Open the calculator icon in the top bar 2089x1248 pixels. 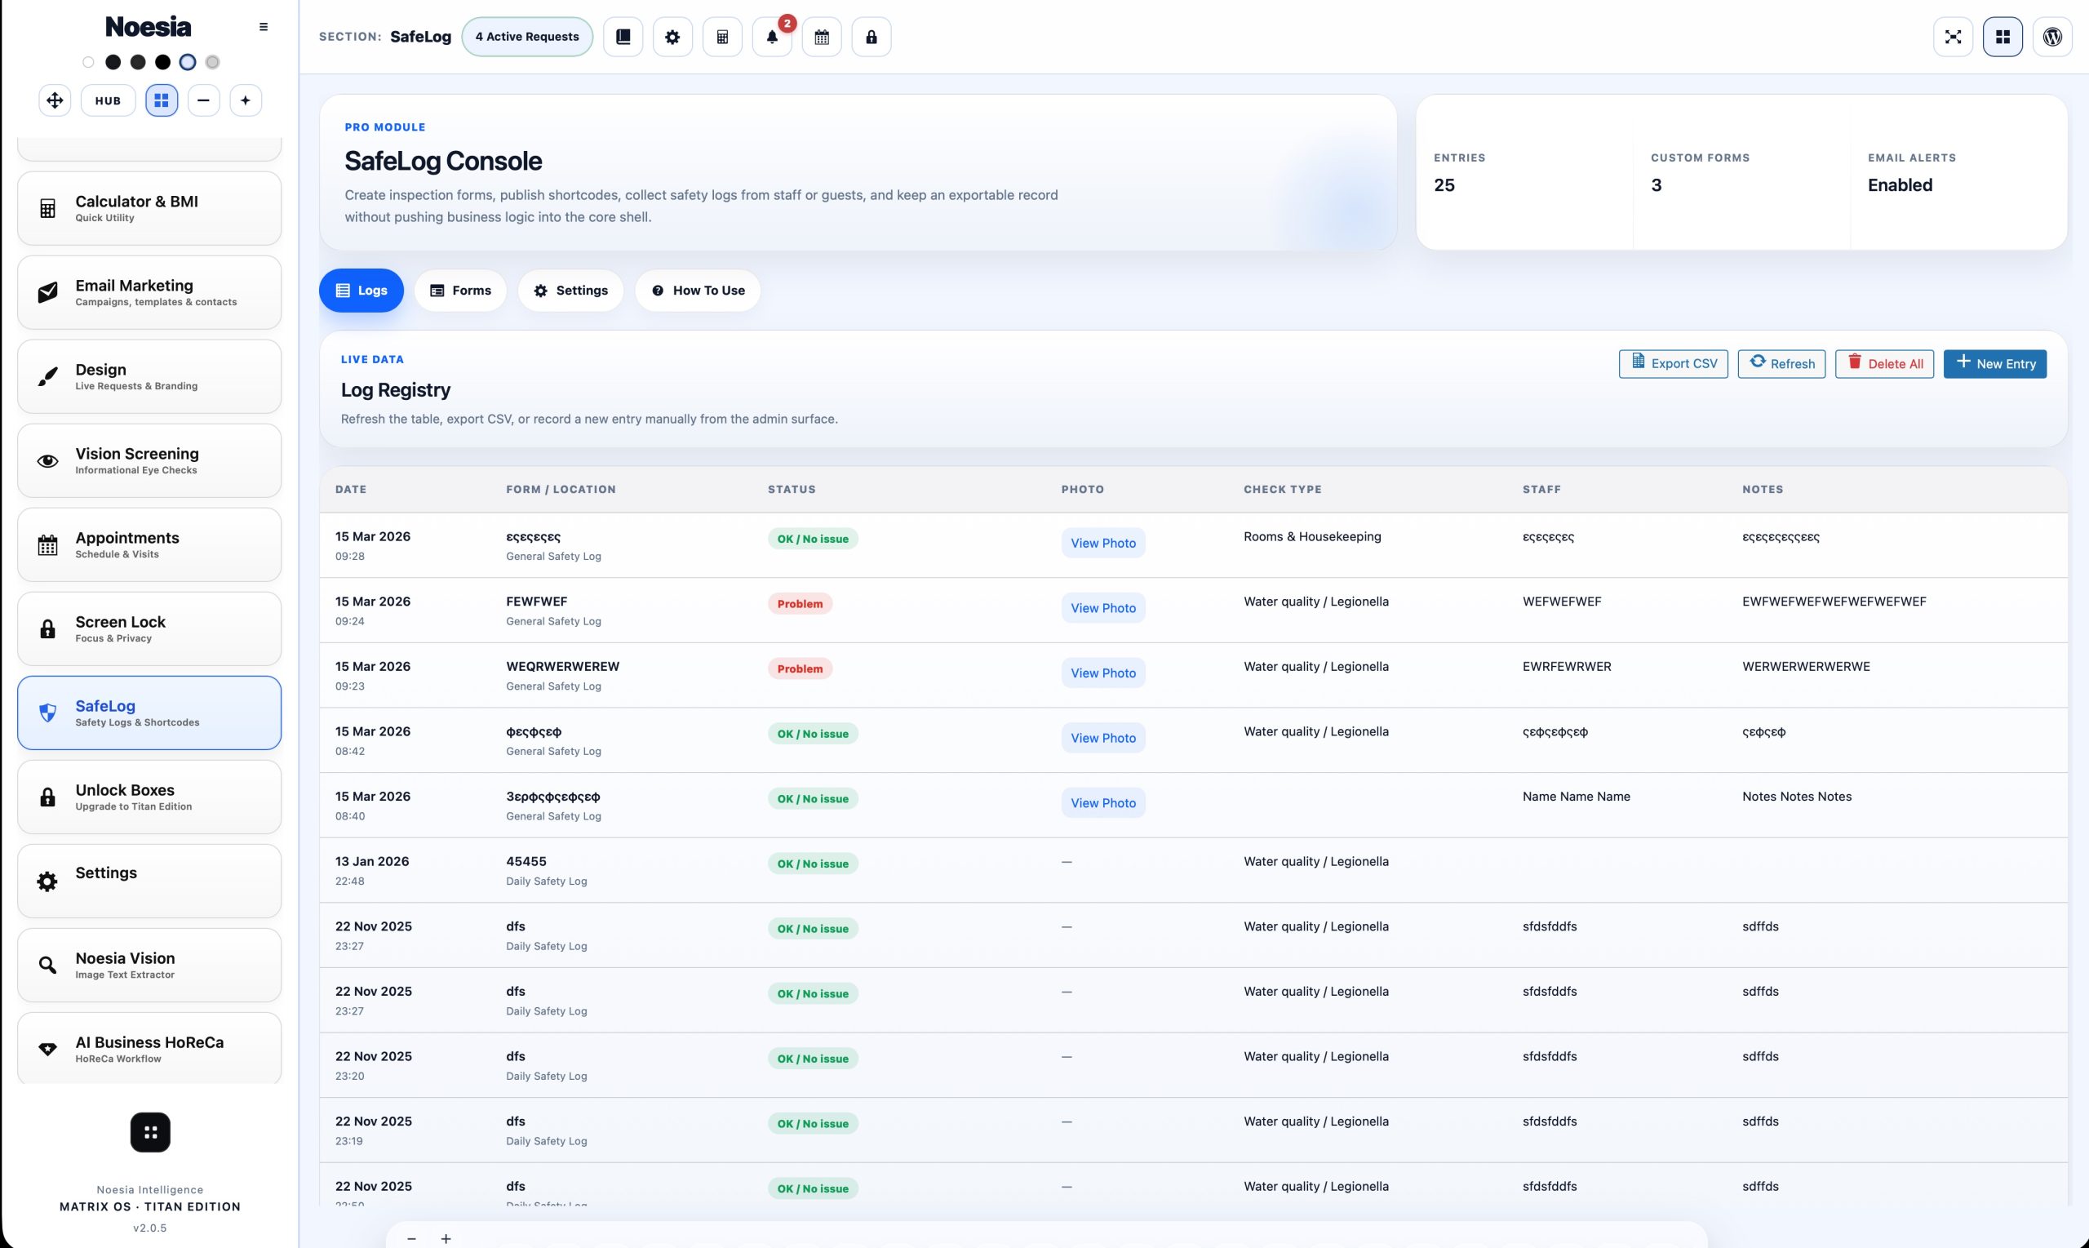tap(722, 37)
